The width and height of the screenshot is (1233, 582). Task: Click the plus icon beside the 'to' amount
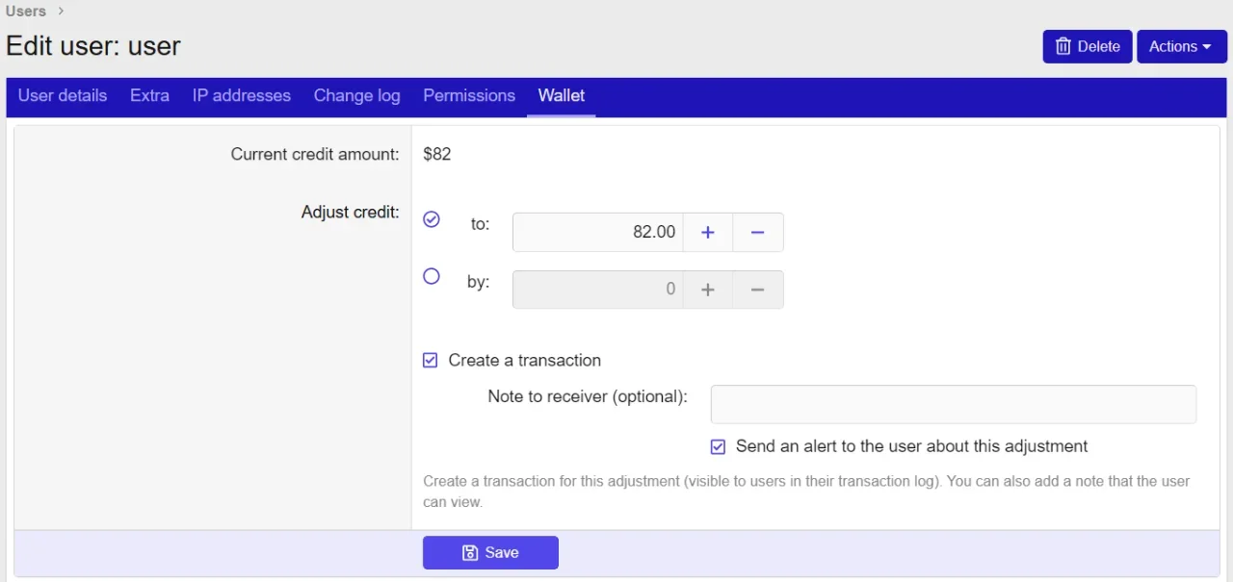pos(707,232)
